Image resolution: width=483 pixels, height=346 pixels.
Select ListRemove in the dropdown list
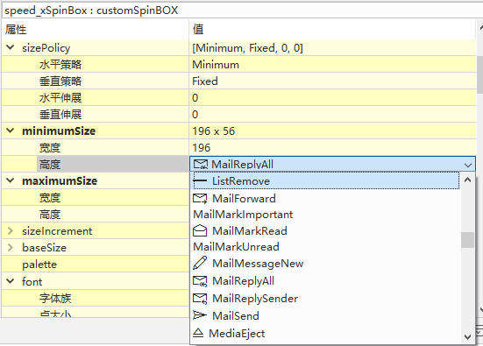coord(326,180)
